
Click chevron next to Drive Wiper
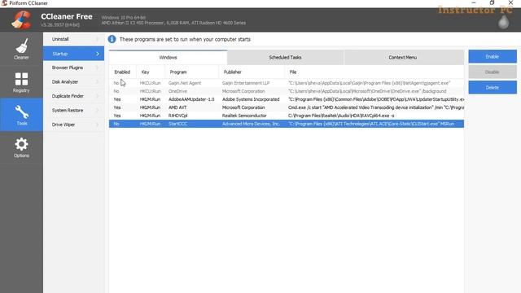tap(98, 125)
